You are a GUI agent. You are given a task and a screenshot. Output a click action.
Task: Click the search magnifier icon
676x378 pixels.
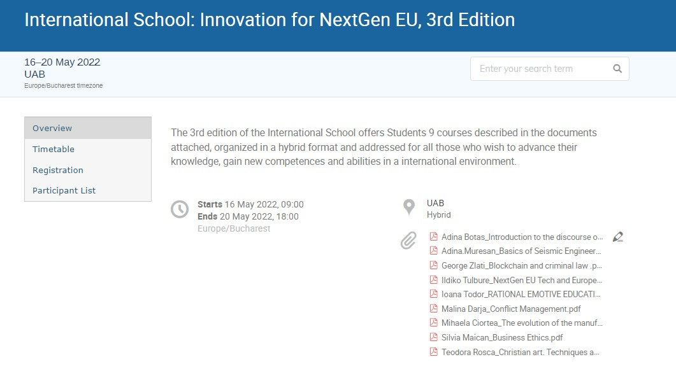click(617, 69)
